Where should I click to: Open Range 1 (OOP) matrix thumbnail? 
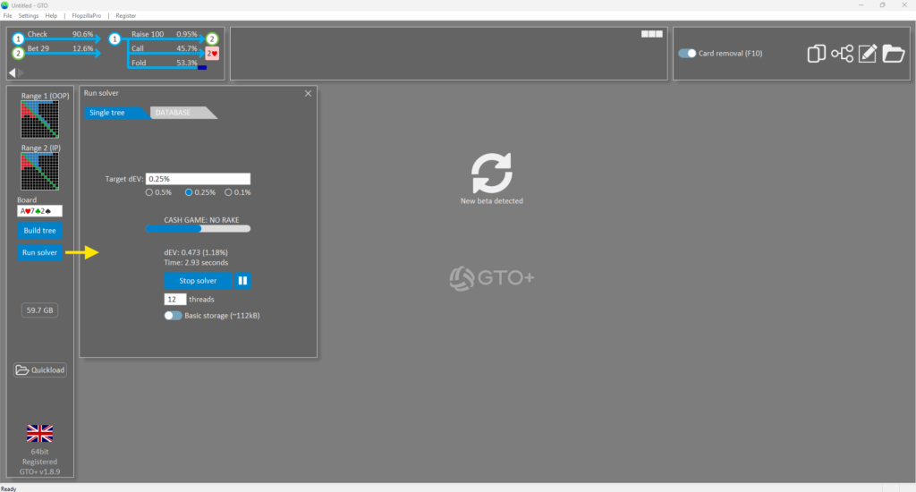pos(39,119)
